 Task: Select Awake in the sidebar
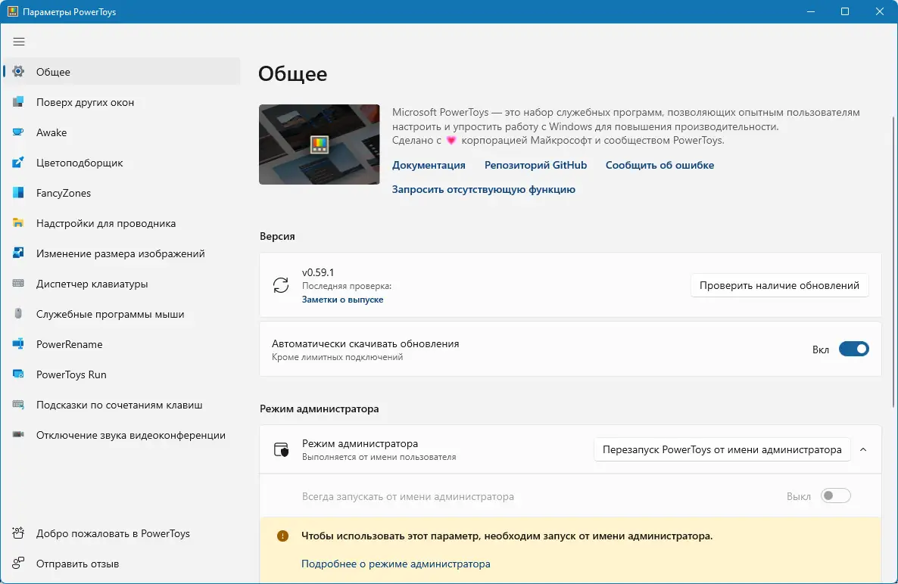[121, 132]
